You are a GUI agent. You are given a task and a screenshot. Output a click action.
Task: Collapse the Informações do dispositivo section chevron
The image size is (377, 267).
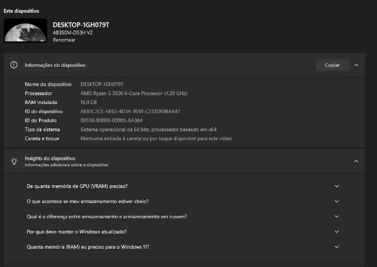coord(356,65)
